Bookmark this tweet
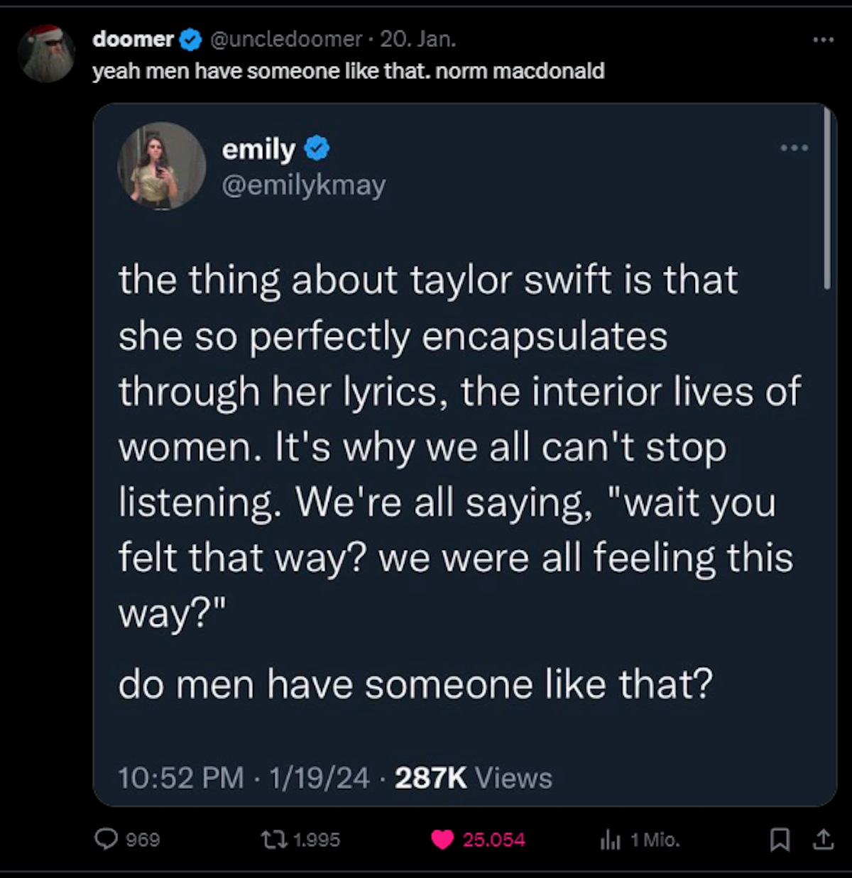The width and height of the screenshot is (852, 878). [780, 840]
